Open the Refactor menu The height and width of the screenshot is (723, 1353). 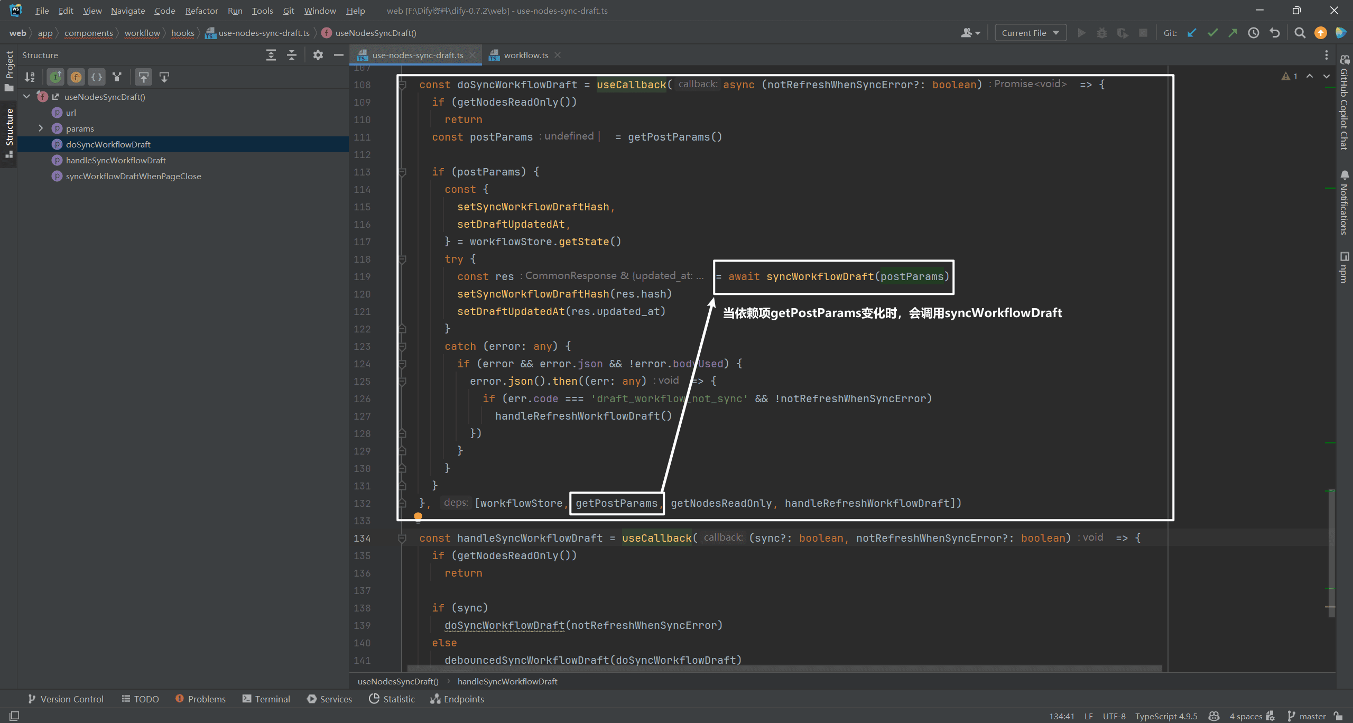point(201,11)
